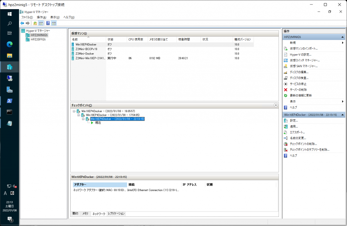Open taskbar Search

(x=9, y=23)
